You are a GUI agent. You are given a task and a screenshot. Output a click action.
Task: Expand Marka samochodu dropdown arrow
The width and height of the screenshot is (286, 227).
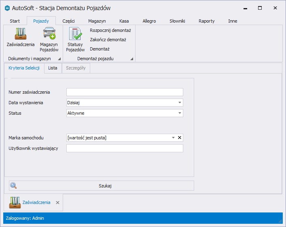173,138
